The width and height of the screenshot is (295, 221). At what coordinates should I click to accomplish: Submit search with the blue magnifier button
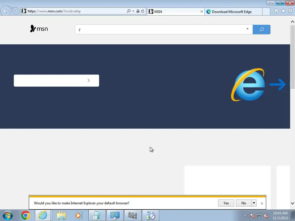[x=262, y=29]
